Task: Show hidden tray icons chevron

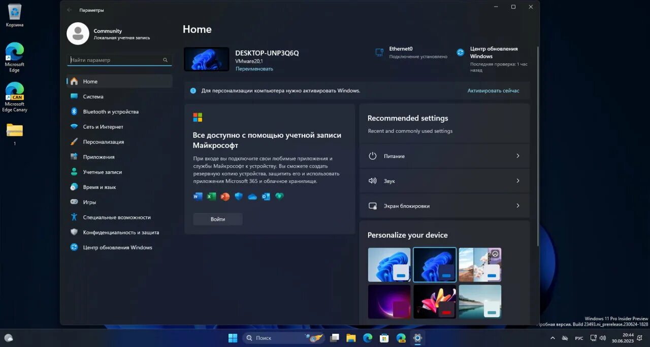Action: click(552, 338)
